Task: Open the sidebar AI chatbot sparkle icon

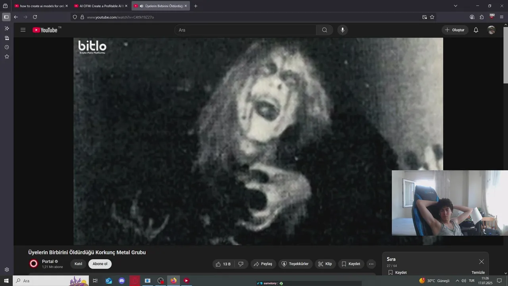Action: tap(7, 29)
